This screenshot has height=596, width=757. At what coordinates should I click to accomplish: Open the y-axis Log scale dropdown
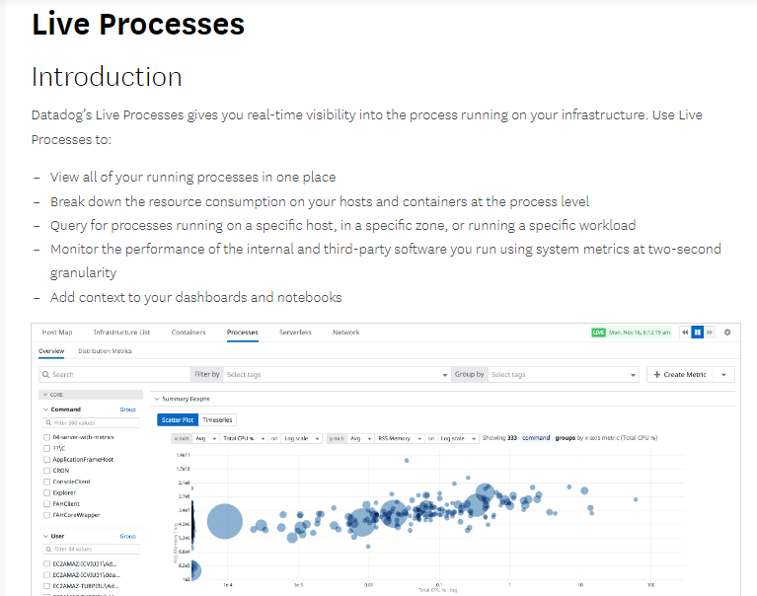(458, 438)
